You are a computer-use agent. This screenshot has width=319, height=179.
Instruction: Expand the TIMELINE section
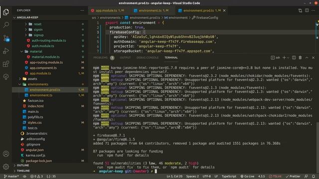point(50,171)
